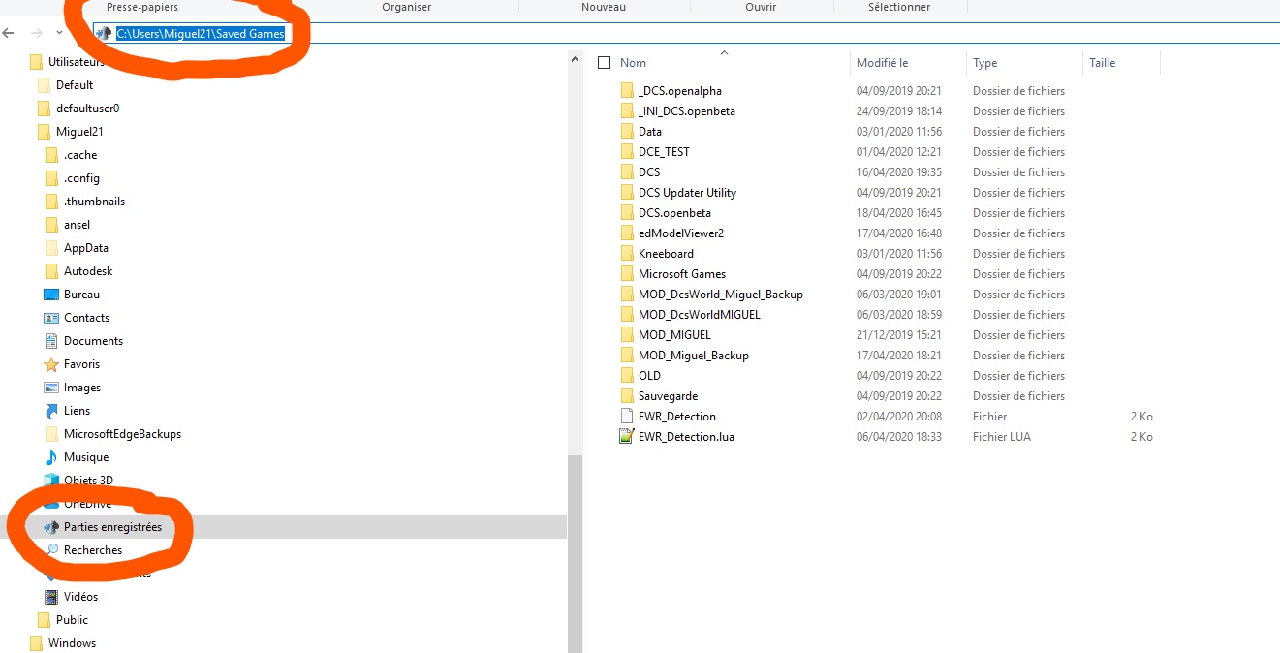Click the OLD folder icon

point(626,376)
